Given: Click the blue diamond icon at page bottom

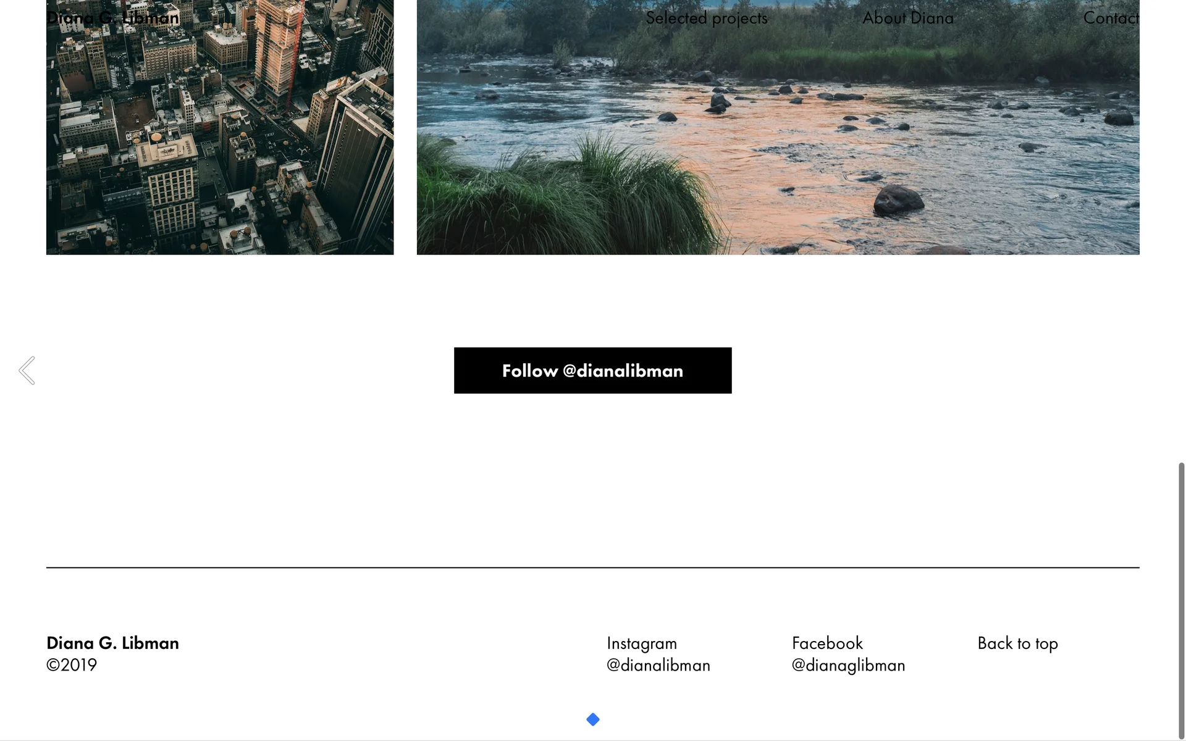Looking at the screenshot, I should [593, 719].
